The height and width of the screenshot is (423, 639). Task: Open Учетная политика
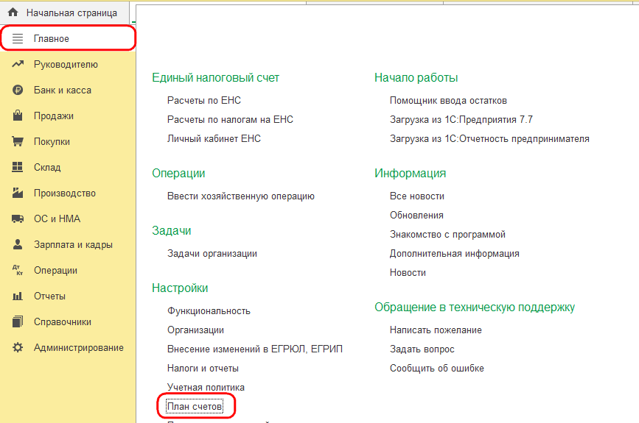point(206,388)
